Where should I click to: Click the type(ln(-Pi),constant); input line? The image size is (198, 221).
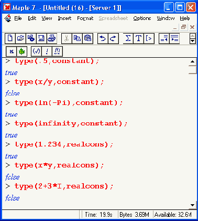[69, 103]
